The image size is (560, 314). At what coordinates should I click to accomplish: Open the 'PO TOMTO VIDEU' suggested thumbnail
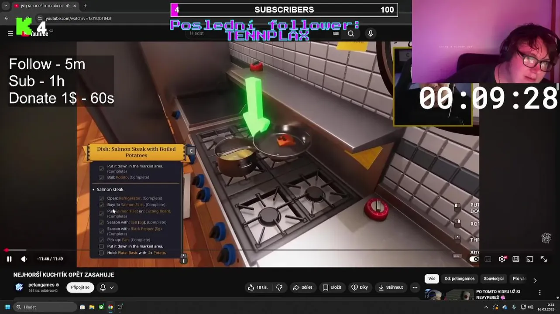[x=449, y=295]
